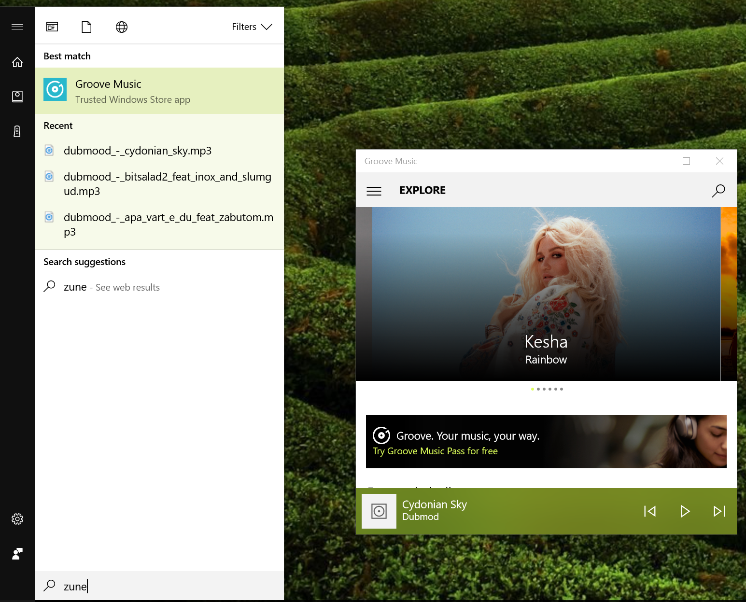Viewport: 746px width, 602px height.
Task: Open the Groove headphones promo banner
Action: 546,442
